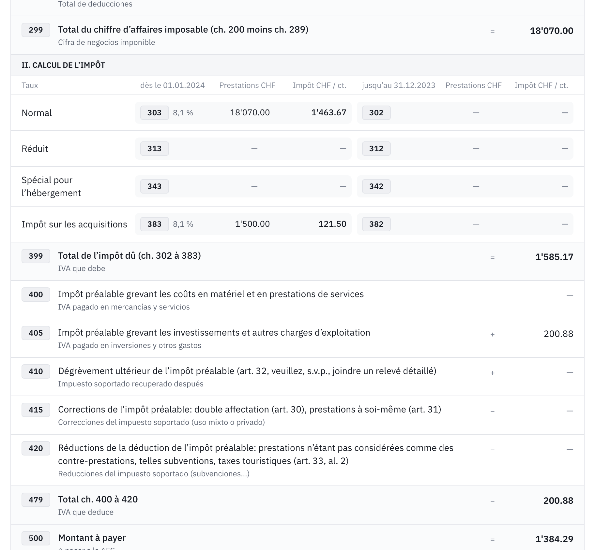The image size is (595, 550).
Task: Click the 500 Montant à payer badge
Action: click(x=36, y=538)
